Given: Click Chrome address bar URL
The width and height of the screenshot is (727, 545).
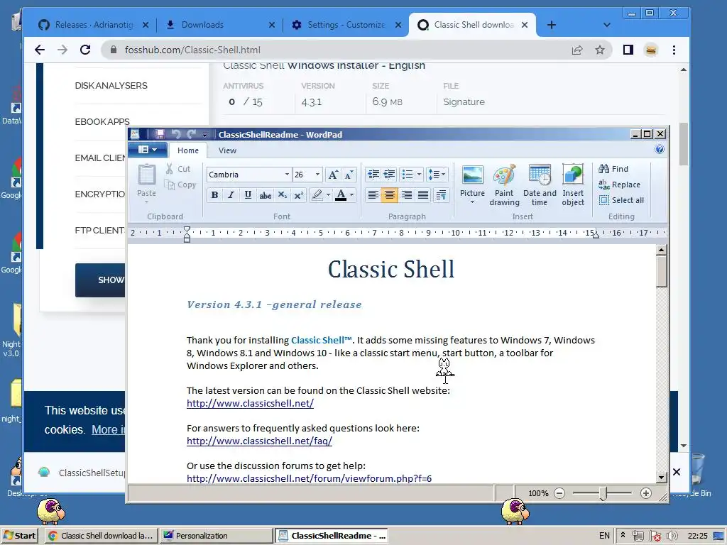Looking at the screenshot, I should (192, 50).
